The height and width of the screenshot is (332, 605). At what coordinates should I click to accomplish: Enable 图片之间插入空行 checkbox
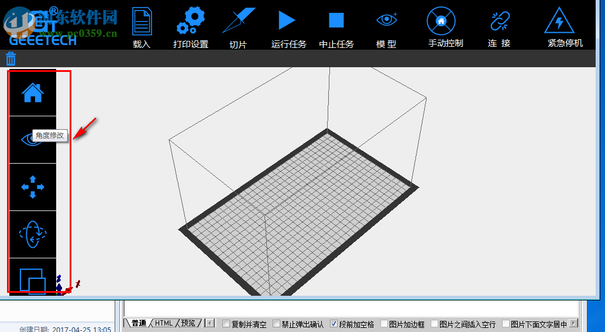tap(435, 324)
